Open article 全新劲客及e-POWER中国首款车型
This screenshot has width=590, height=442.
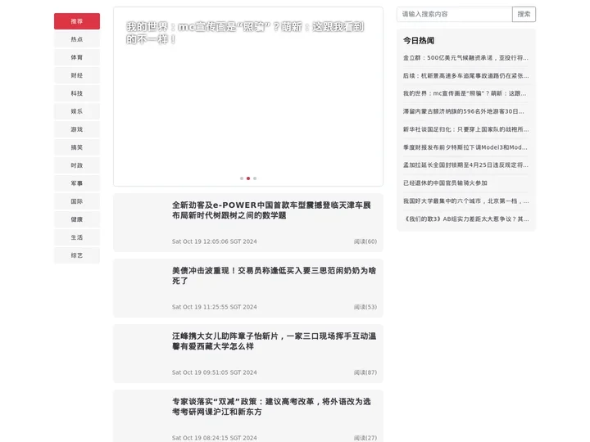coord(272,210)
